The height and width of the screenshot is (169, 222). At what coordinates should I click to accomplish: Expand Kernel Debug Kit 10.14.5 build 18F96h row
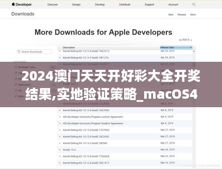60,143
